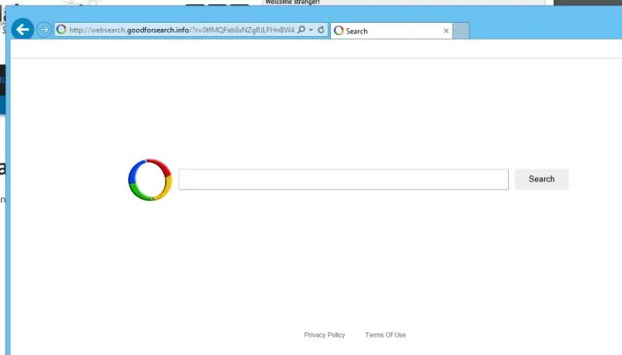
Task: Click the goodforsearch.info URL in the address bar
Action: coord(182,30)
